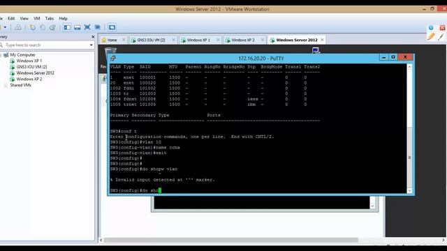This screenshot has height=251, width=447.
Task: Minimize the PuTTY window
Action: [x=383, y=57]
